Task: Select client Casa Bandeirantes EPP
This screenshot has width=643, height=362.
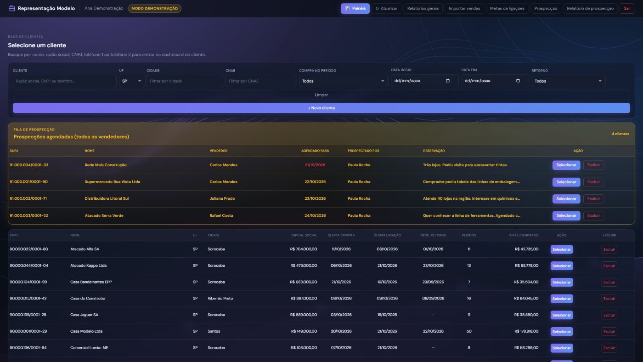Action: click(562, 282)
